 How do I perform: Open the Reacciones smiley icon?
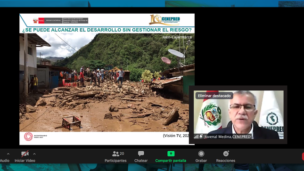tap(226, 154)
